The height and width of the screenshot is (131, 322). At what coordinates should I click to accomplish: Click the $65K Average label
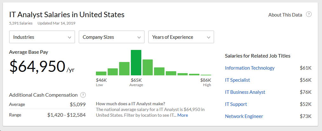point(136,80)
